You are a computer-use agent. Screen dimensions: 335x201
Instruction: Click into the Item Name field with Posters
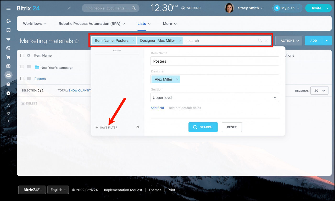pyautogui.click(x=215, y=61)
